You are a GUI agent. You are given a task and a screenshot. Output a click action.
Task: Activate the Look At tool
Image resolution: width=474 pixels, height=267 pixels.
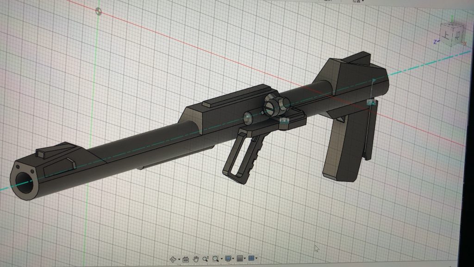(186, 258)
